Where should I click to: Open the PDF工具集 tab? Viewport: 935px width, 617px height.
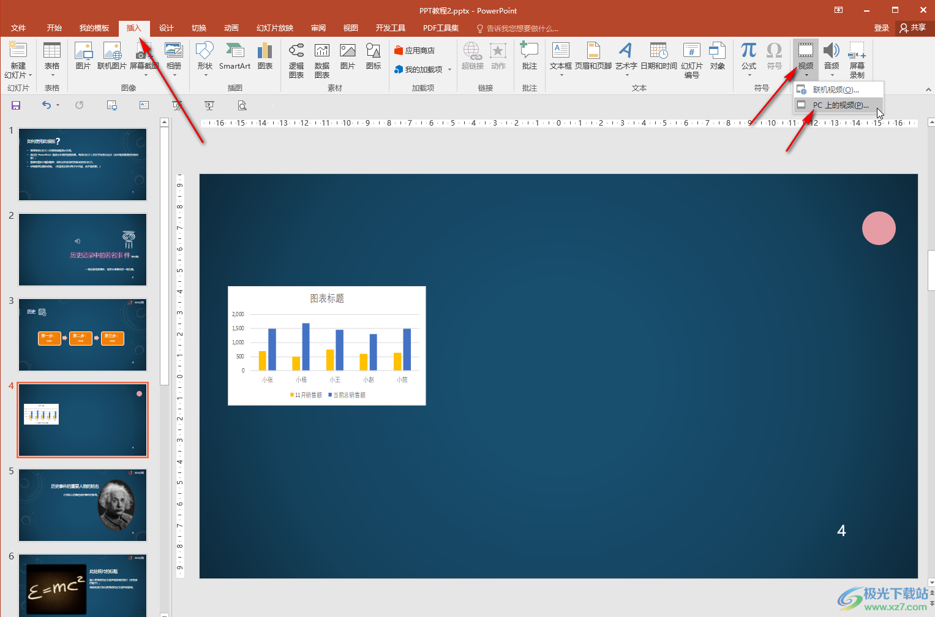pos(441,28)
